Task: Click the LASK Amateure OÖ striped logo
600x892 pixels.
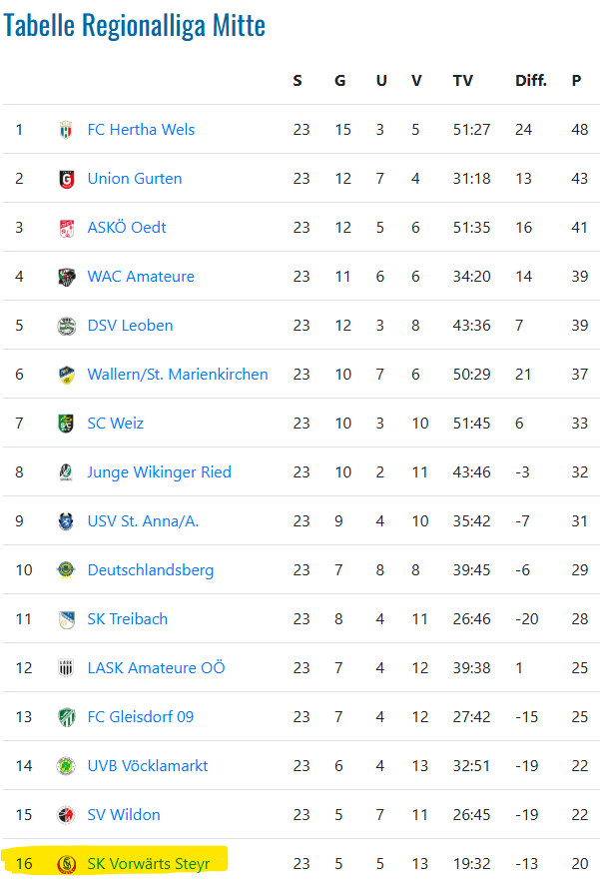Action: [67, 668]
